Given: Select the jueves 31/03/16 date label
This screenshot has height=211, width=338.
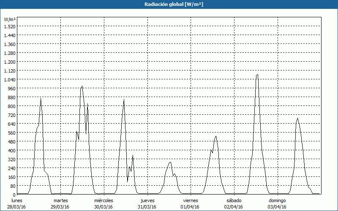Looking at the screenshot, I should pos(147,203).
